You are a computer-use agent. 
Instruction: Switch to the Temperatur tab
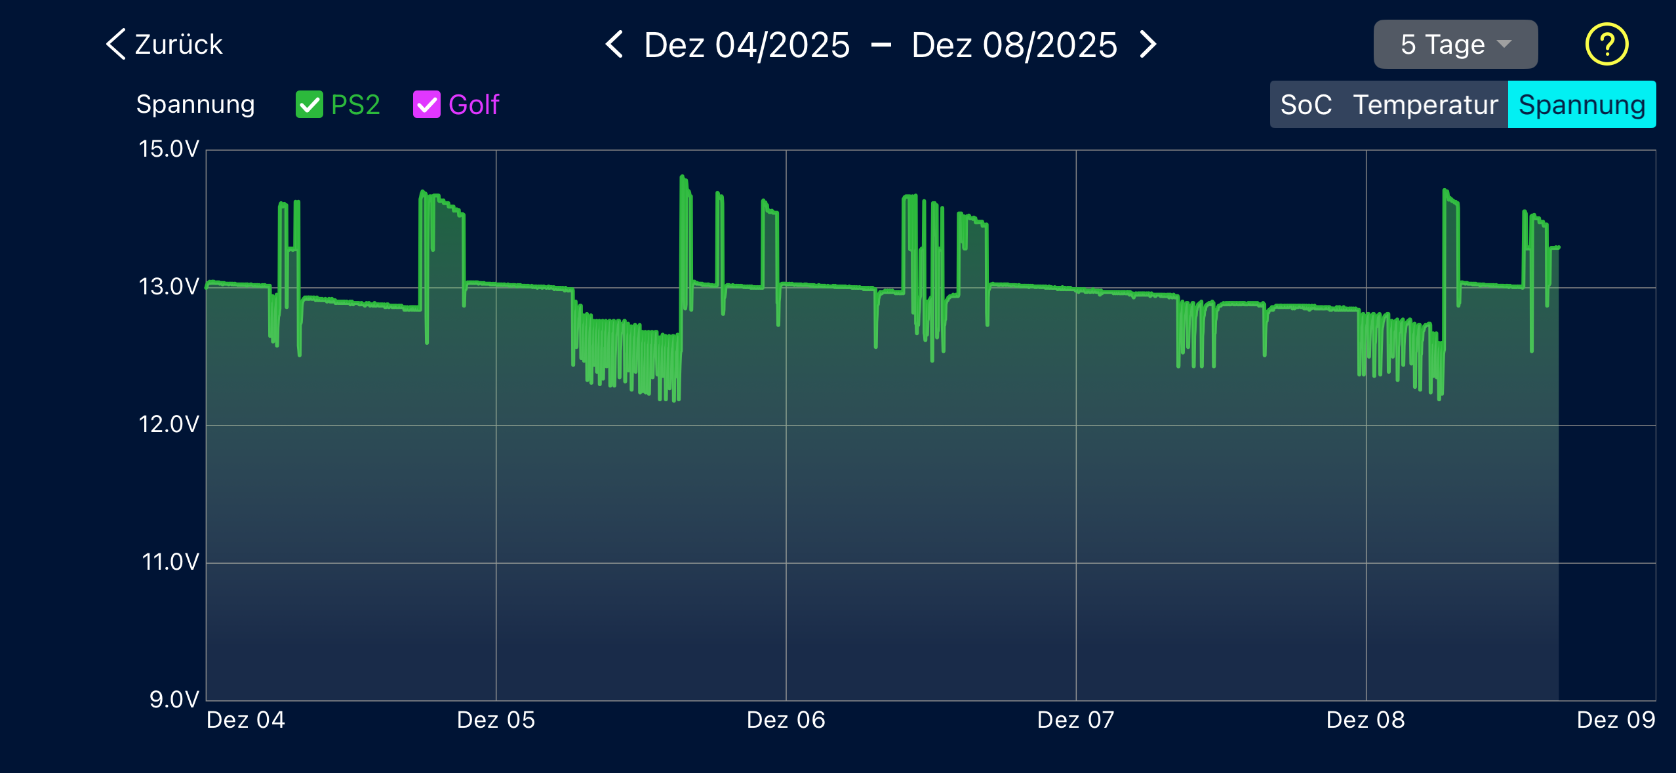coord(1426,104)
